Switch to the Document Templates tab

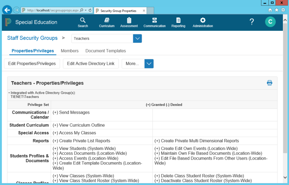[106, 51]
